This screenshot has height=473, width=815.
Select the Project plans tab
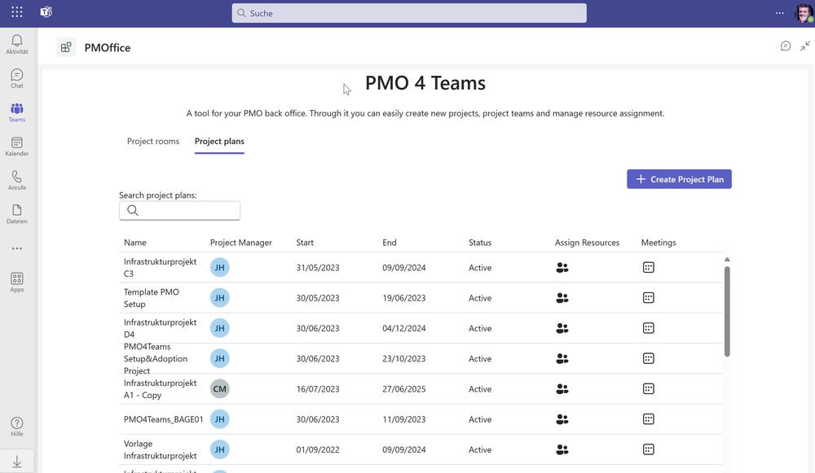coord(219,141)
